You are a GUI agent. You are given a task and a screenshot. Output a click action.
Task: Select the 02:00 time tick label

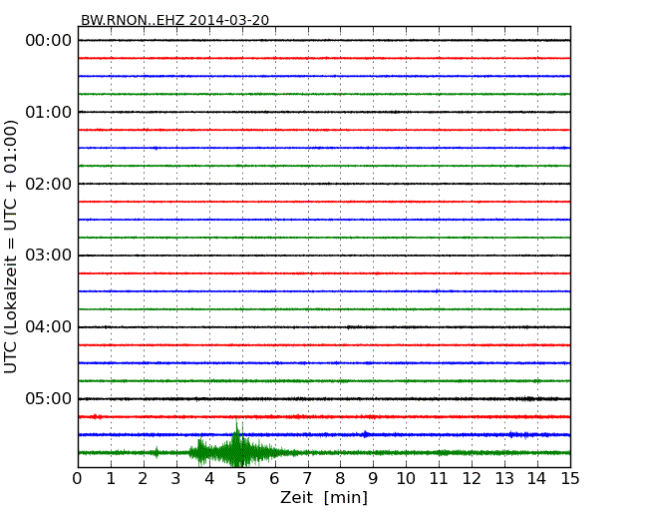click(49, 184)
